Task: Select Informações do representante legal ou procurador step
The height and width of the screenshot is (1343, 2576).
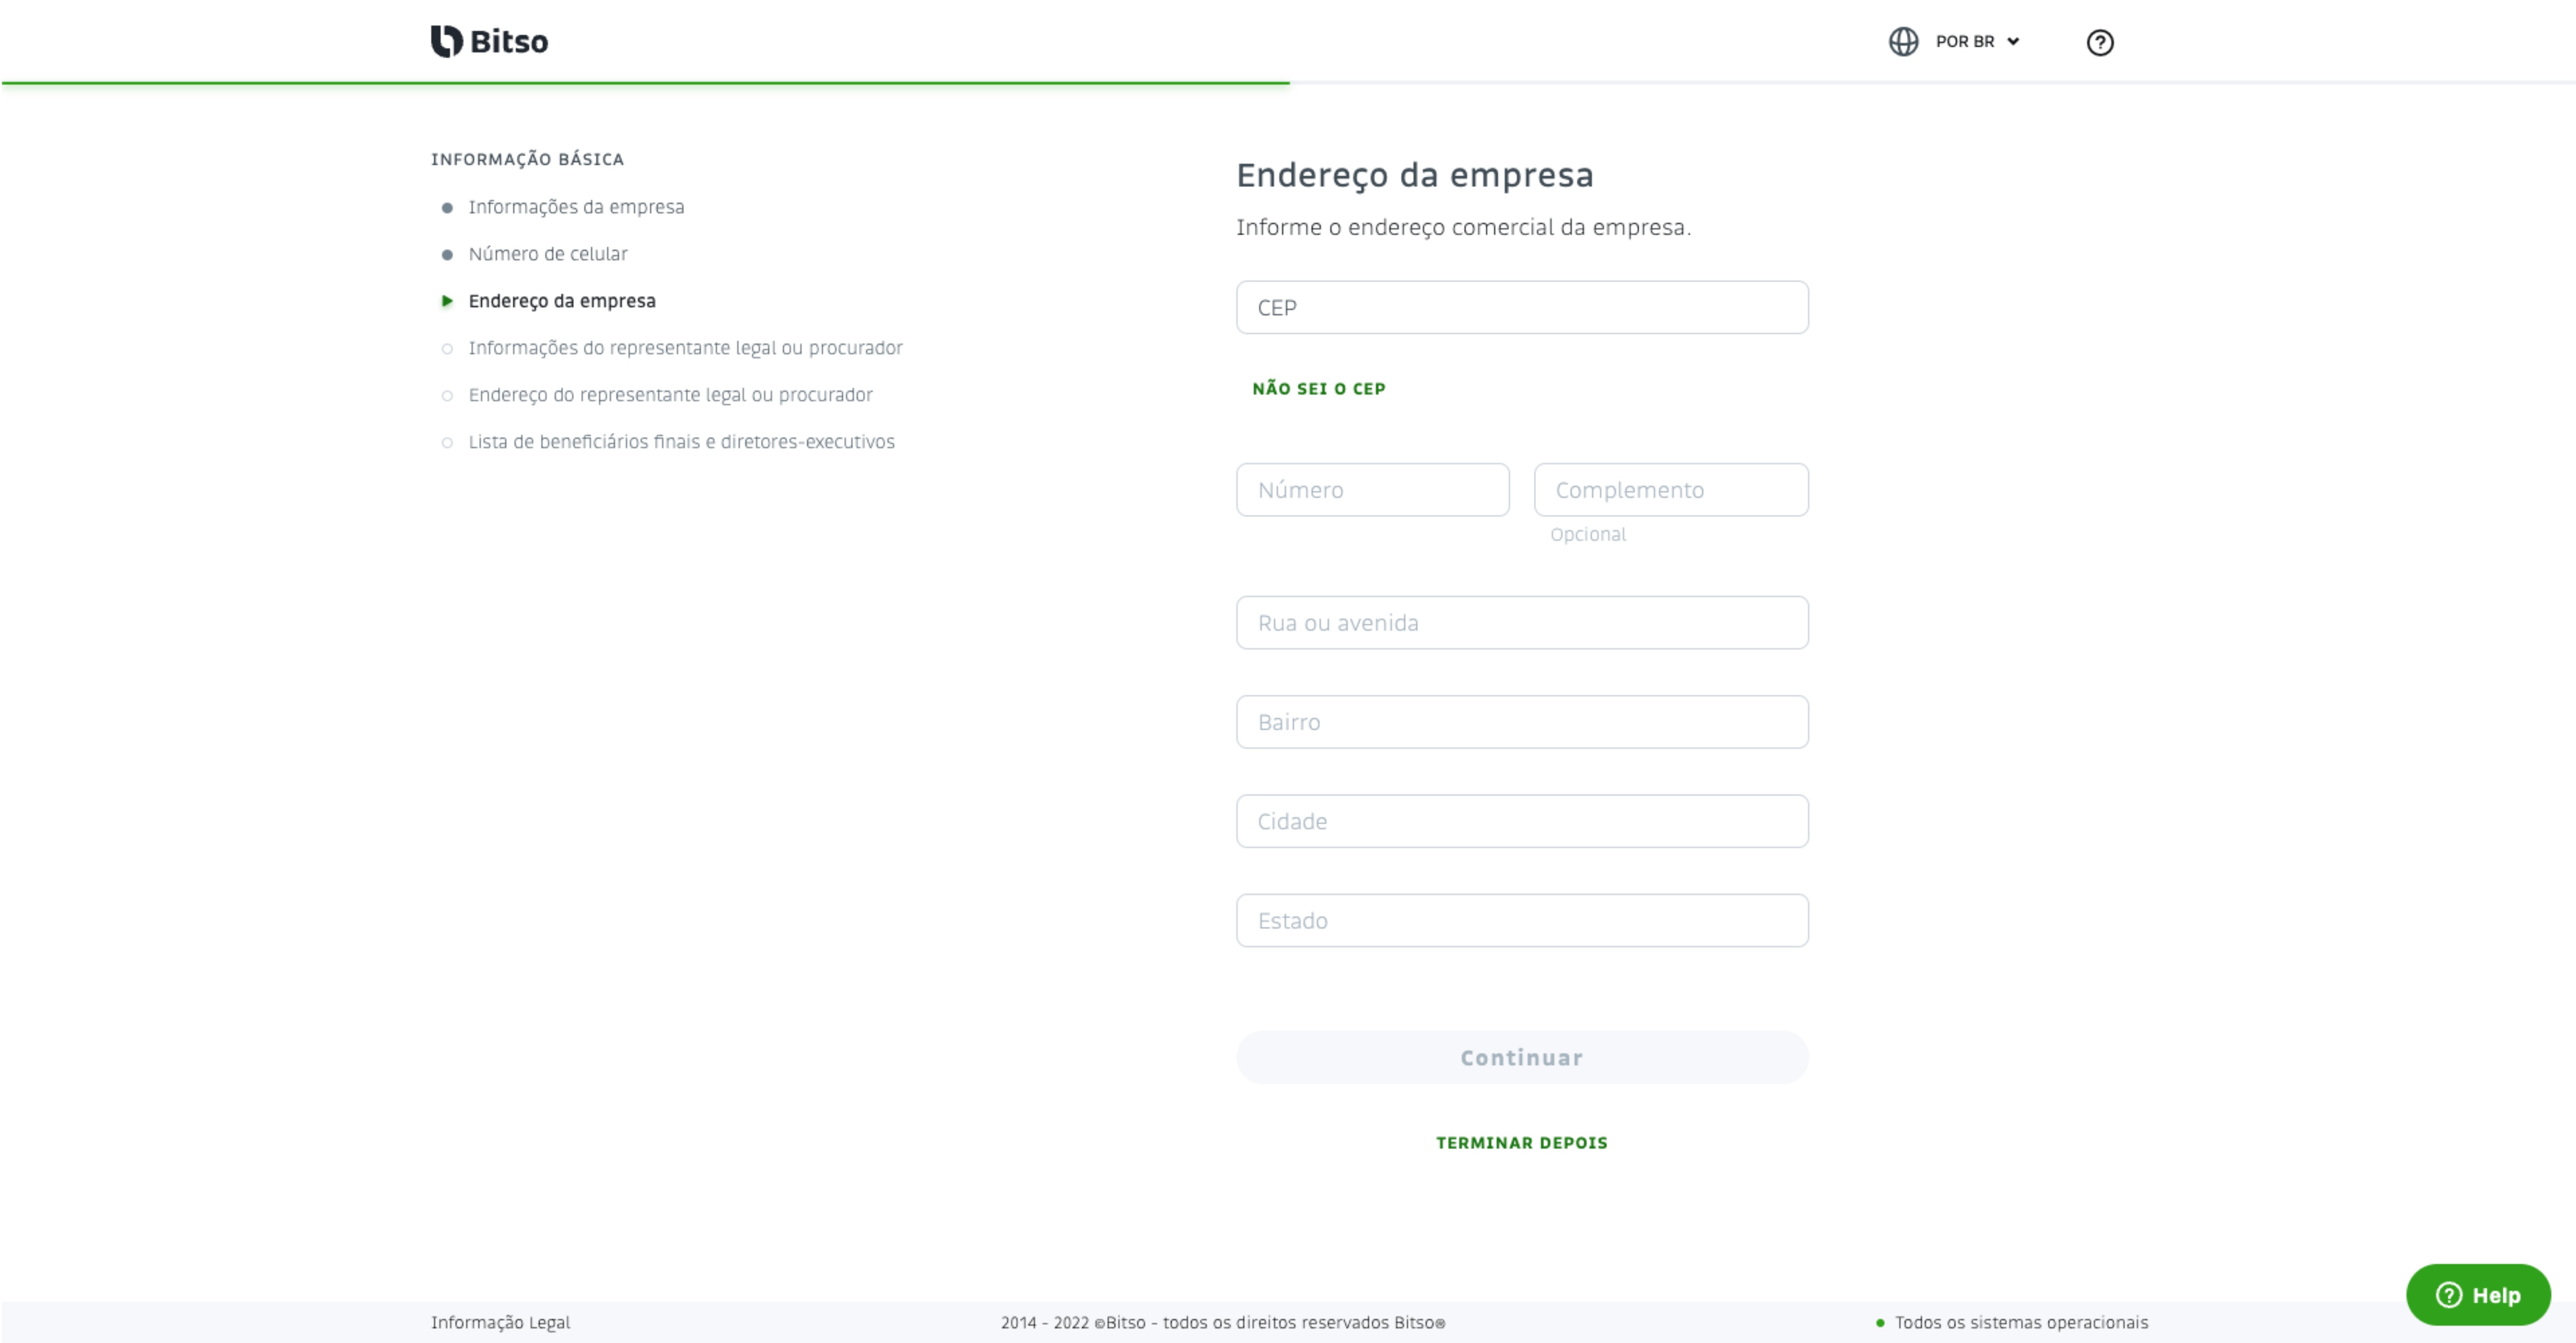Action: pyautogui.click(x=685, y=348)
